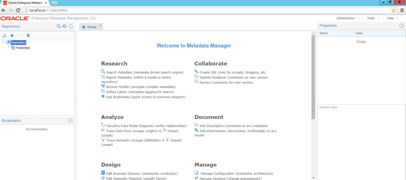Click the Trace Semantic Lineage icon
This screenshot has width=406, height=180.
[x=103, y=140]
